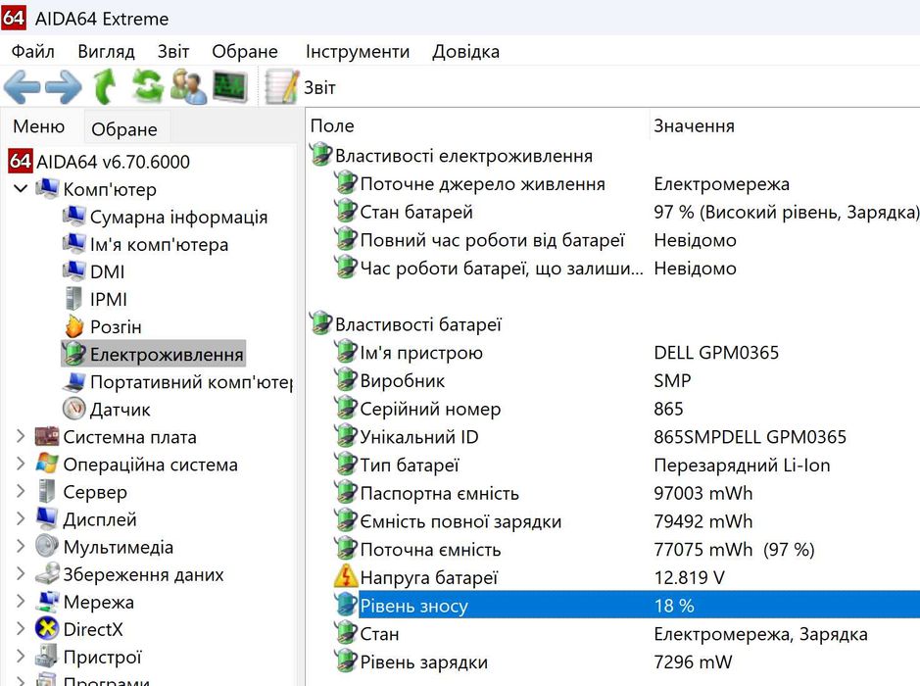Image resolution: width=920 pixels, height=686 pixels.
Task: Open the monitor graph toolbar icon
Action: click(x=230, y=86)
